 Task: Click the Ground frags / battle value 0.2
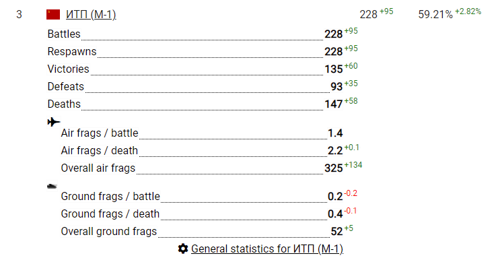[x=335, y=197]
